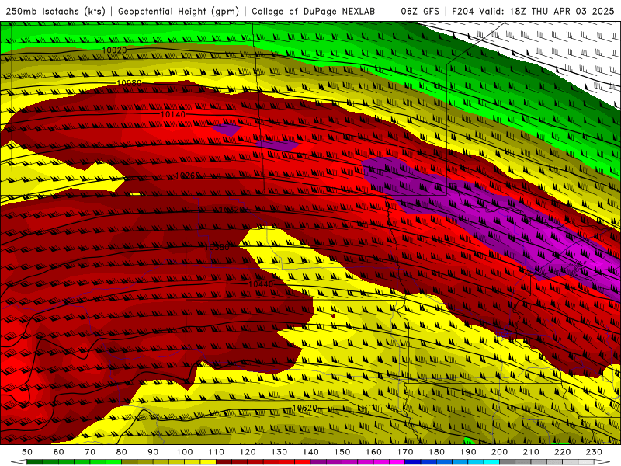Click the 'Geopotential Height (gpm)' title text
The width and height of the screenshot is (621, 466).
(179, 12)
